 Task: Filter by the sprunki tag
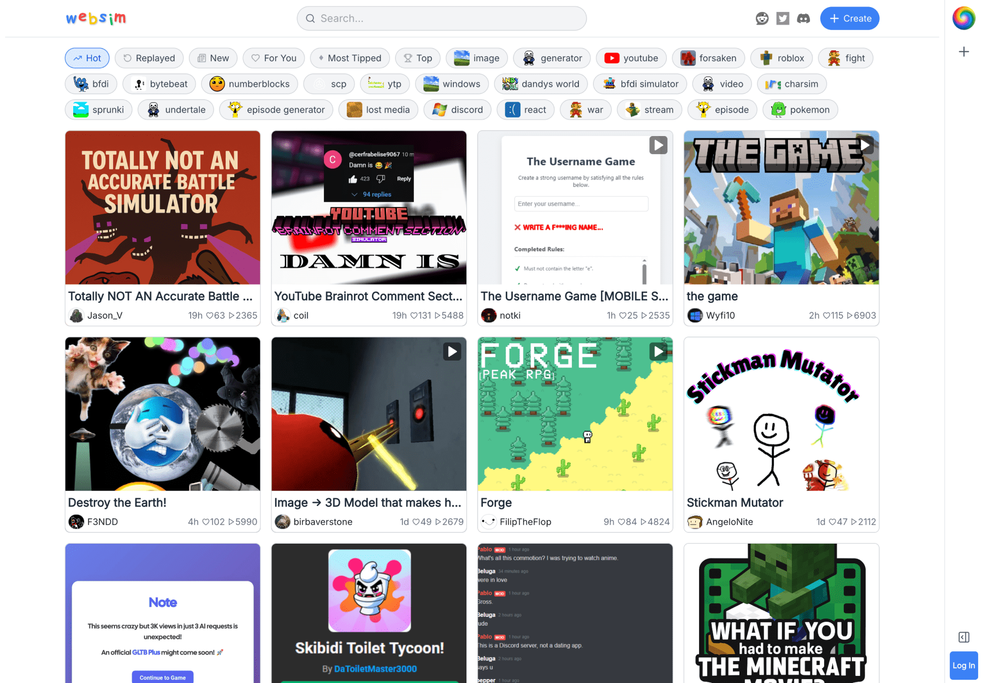click(99, 109)
